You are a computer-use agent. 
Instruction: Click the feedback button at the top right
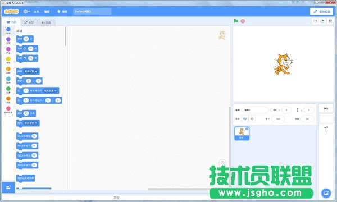point(321,12)
